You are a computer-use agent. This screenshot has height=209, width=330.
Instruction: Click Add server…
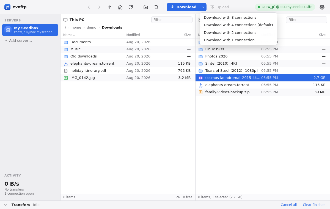pyautogui.click(x=18, y=40)
